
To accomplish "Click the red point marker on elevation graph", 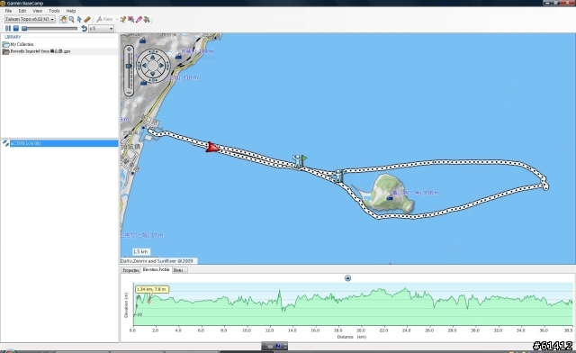I will pyautogui.click(x=149, y=302).
